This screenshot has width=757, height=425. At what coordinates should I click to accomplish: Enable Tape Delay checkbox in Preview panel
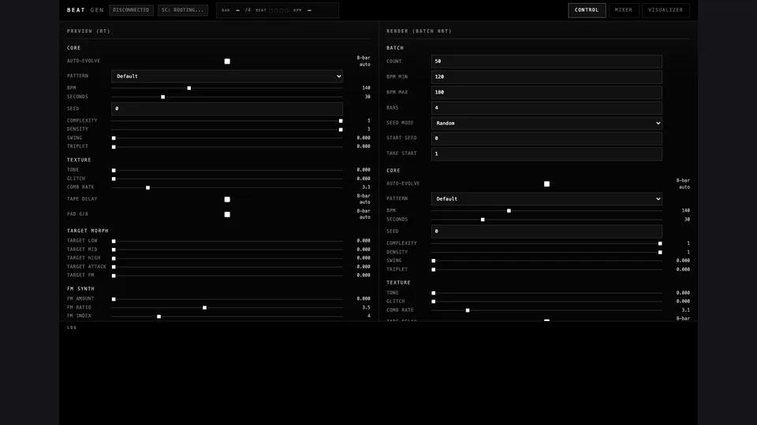pos(227,199)
